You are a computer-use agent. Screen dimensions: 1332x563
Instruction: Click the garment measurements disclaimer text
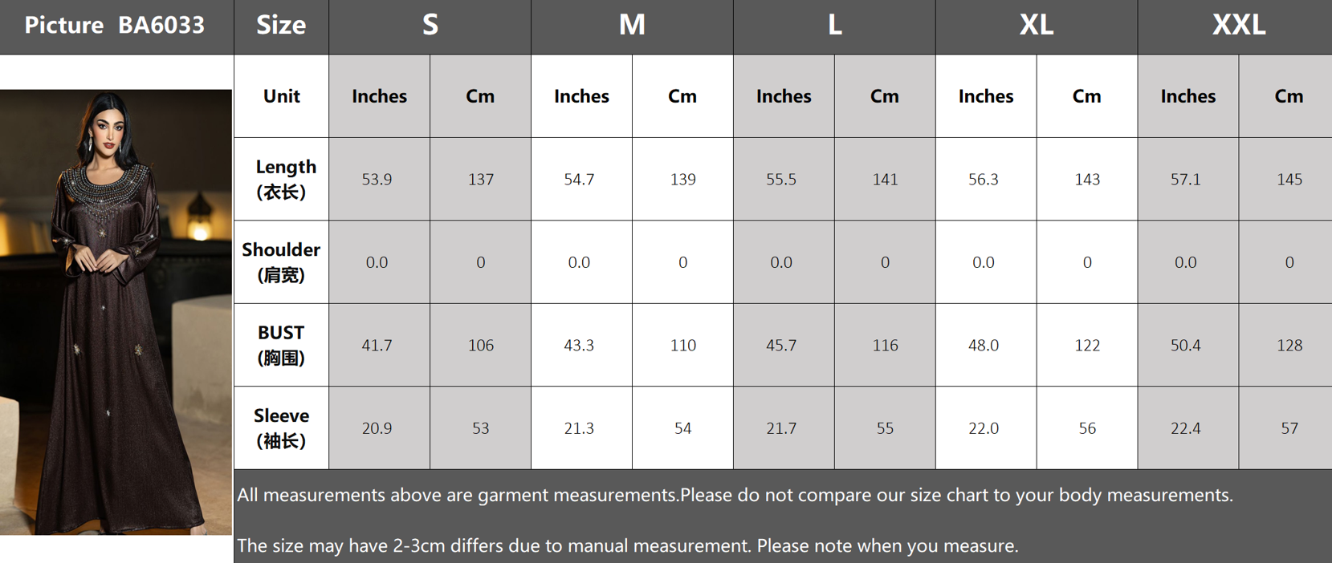(735, 495)
